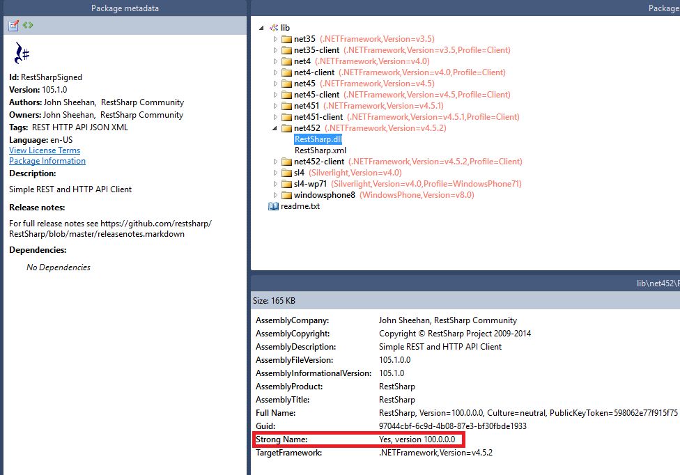The image size is (680, 475).
Task: Expand the net452-client folder arrow
Action: coord(275,162)
